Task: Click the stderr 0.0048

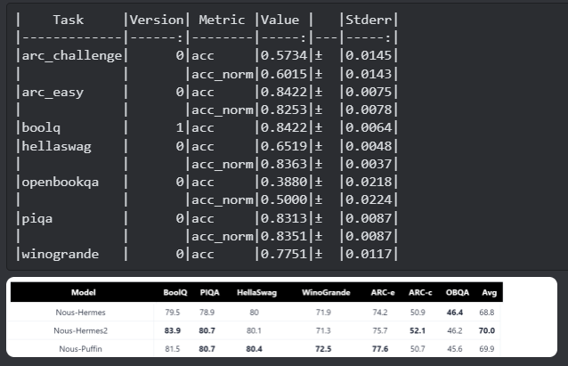Action: click(x=369, y=146)
